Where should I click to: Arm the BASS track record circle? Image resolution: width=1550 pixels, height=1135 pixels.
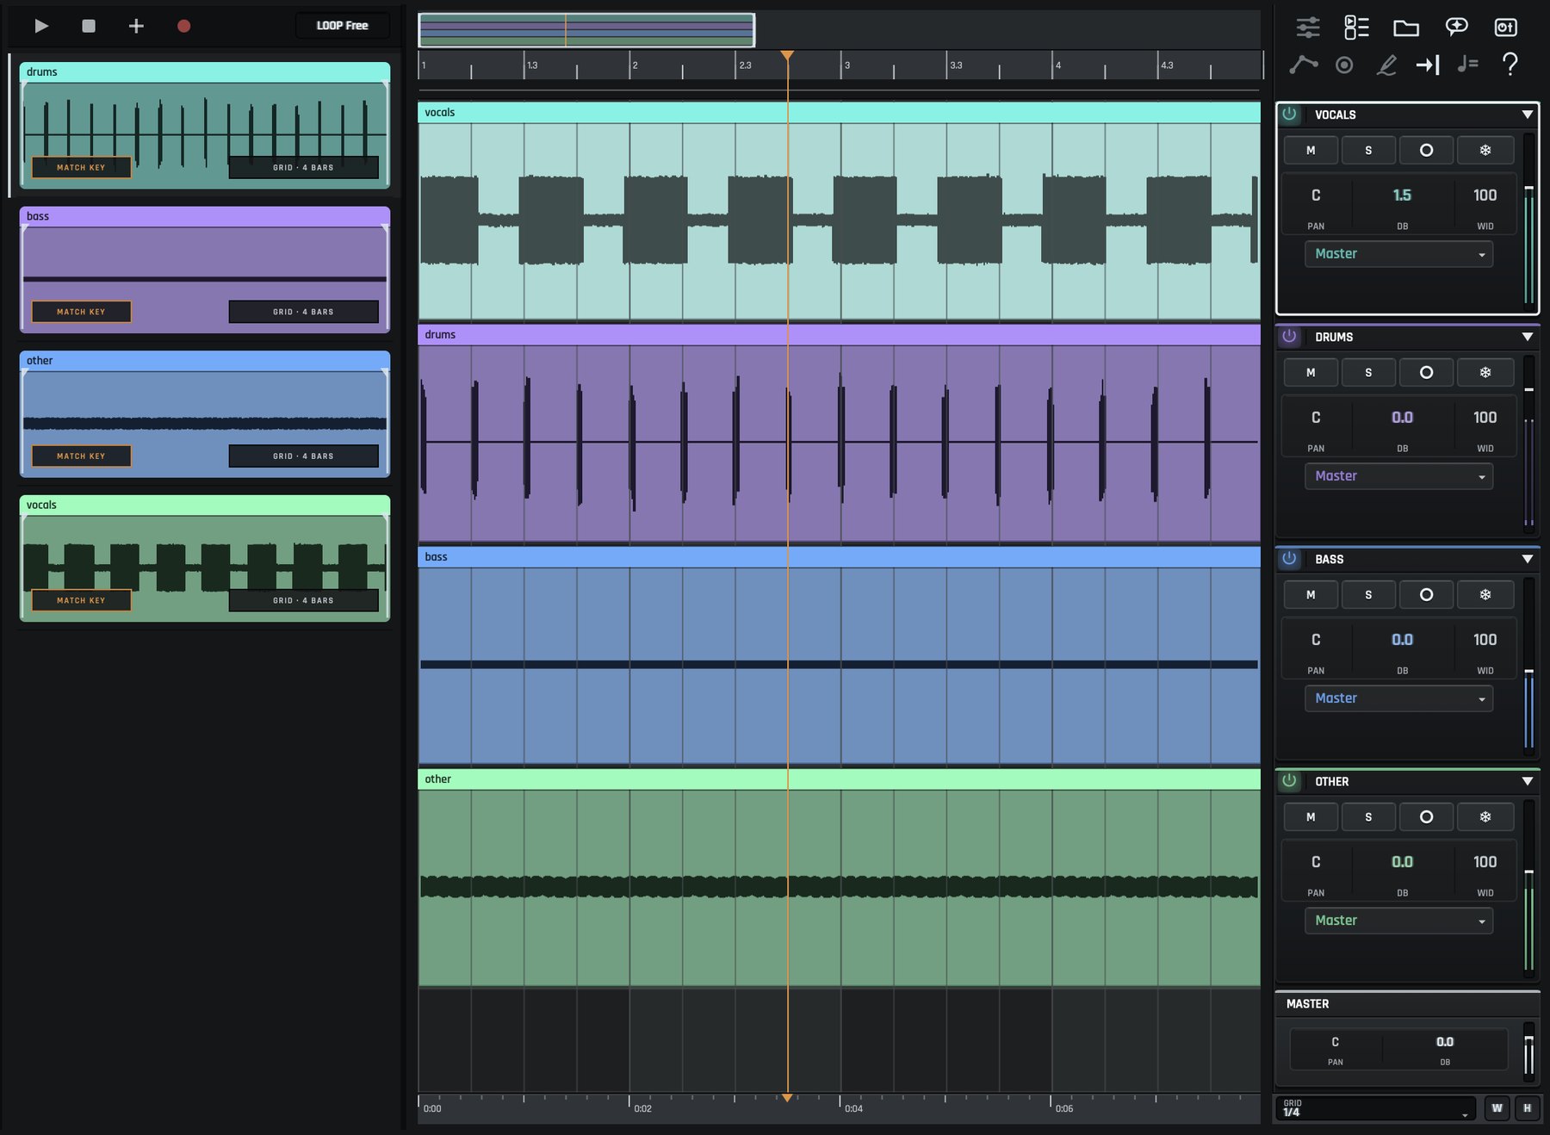click(x=1426, y=594)
